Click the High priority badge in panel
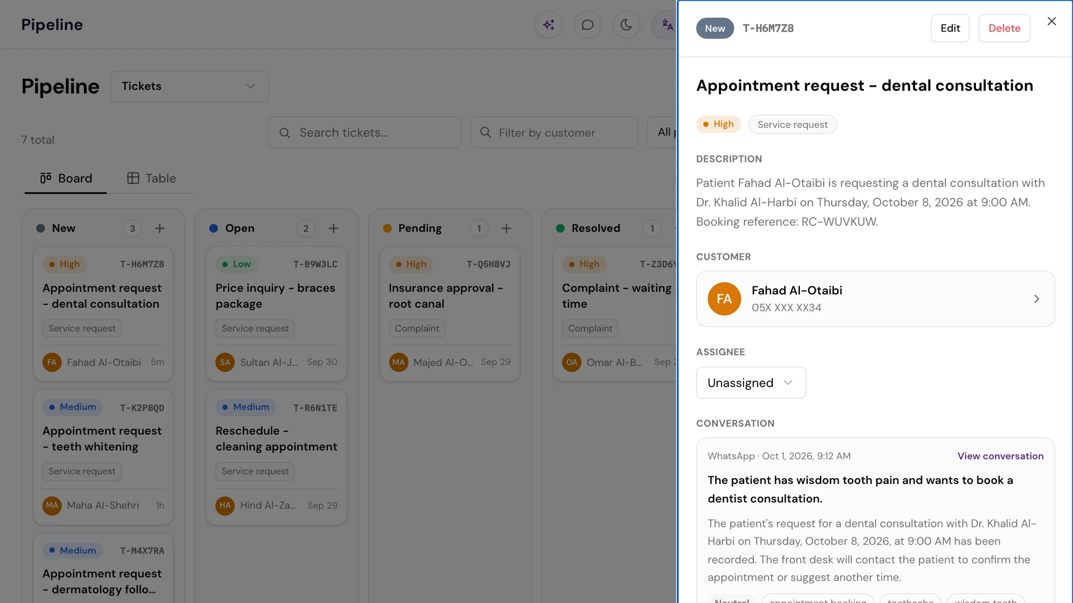This screenshot has width=1073, height=603. (718, 124)
